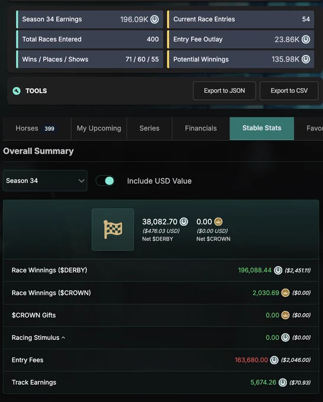Click DERBY coin icon beside Entry Fee Outlay
The image size is (323, 402).
306,39
